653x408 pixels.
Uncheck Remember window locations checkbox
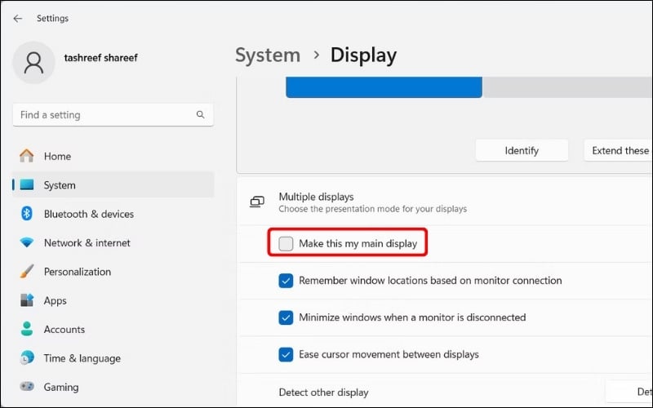click(x=286, y=281)
